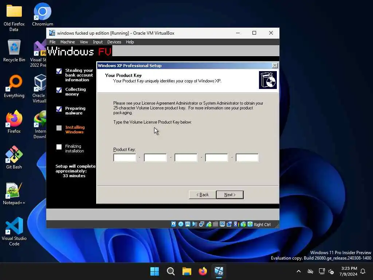
Task: Click the display monitor icon in VirtualBox status bar
Action: point(222,224)
